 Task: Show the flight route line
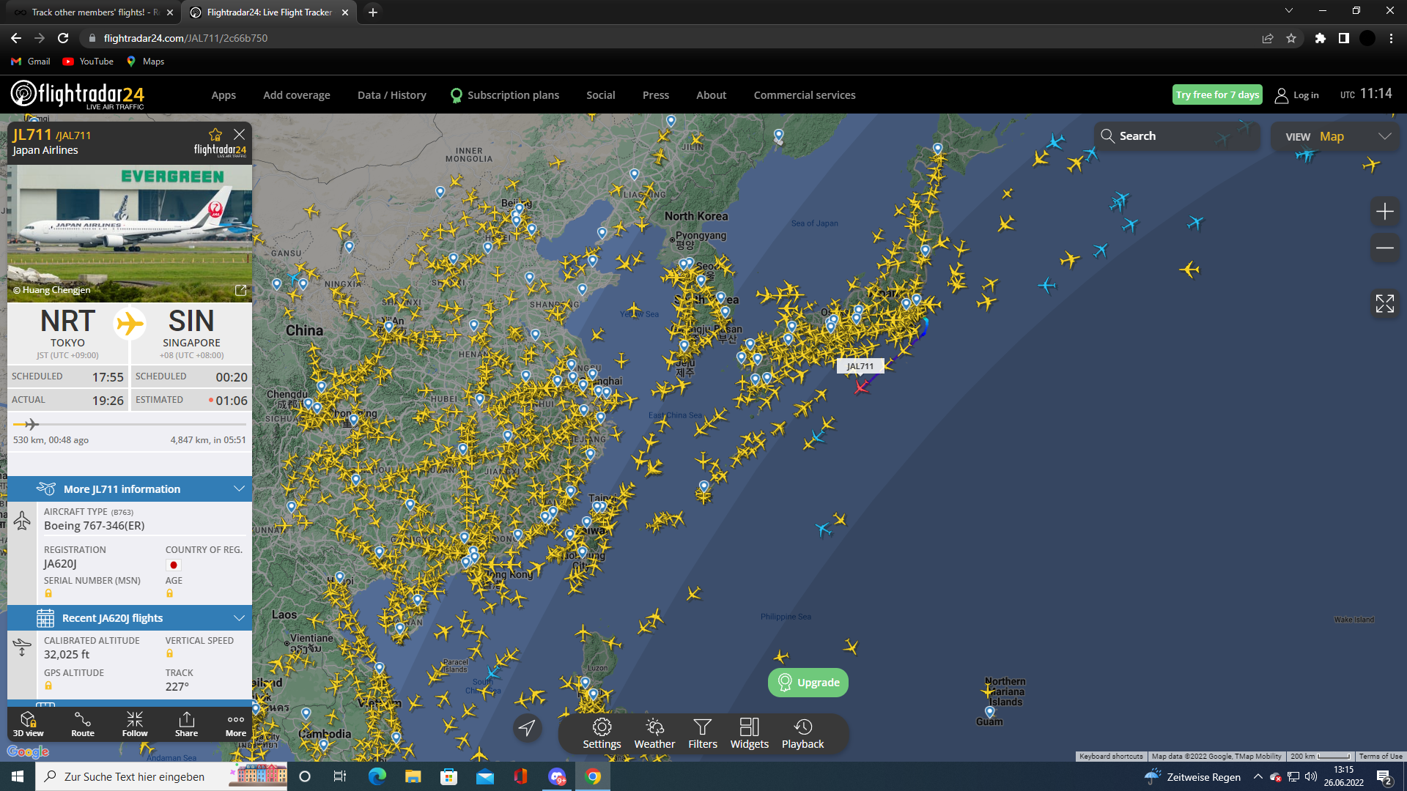click(82, 724)
